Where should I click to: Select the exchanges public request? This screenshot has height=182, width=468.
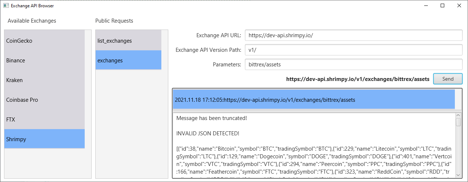[128, 61]
